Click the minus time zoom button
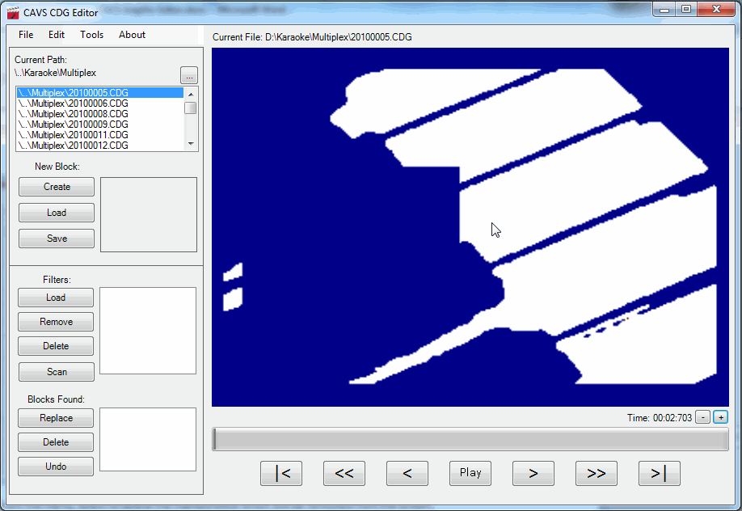The height and width of the screenshot is (511, 742). click(x=703, y=417)
